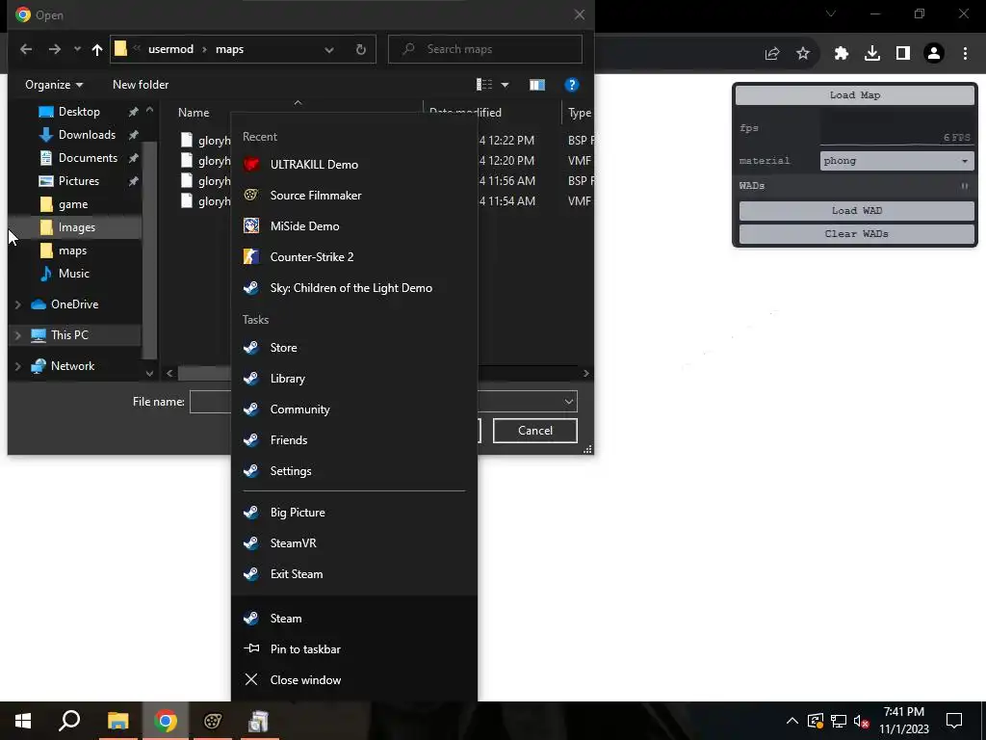Expand the address bar path dropdown
Viewport: 986px width, 740px height.
[329, 50]
